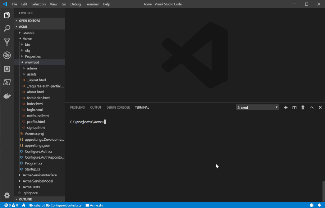Open Program.cs file
This screenshot has width=325, height=208.
pyautogui.click(x=40, y=163)
